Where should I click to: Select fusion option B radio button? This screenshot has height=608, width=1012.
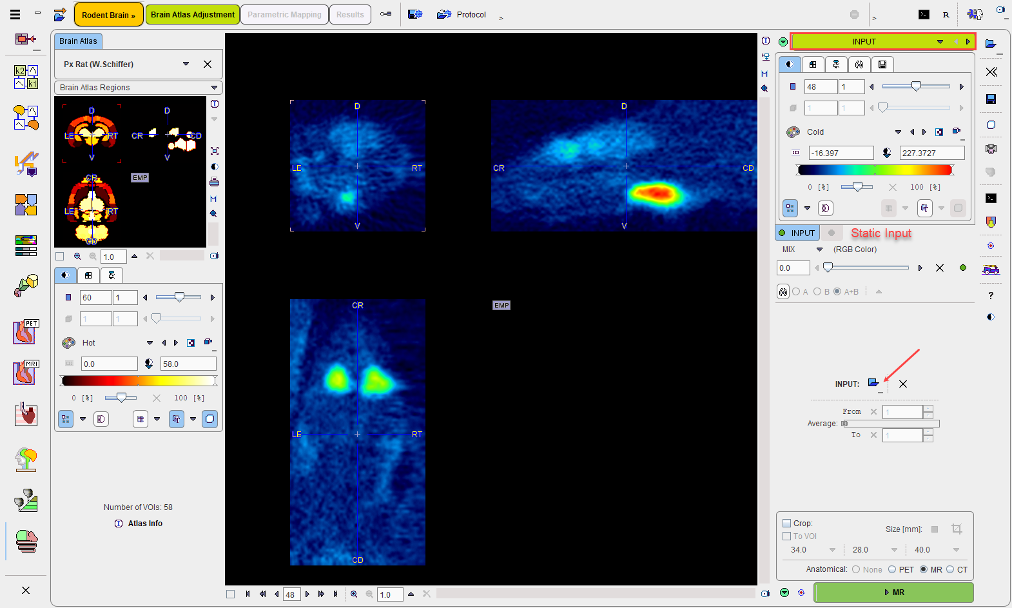[817, 291]
